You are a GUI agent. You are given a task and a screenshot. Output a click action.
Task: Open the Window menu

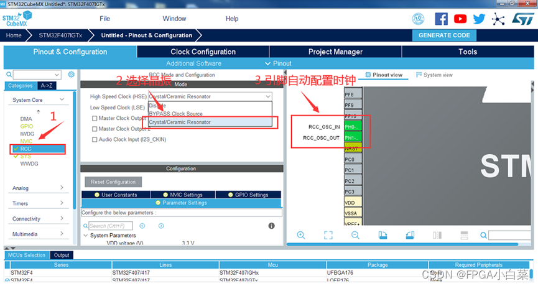click(x=174, y=19)
